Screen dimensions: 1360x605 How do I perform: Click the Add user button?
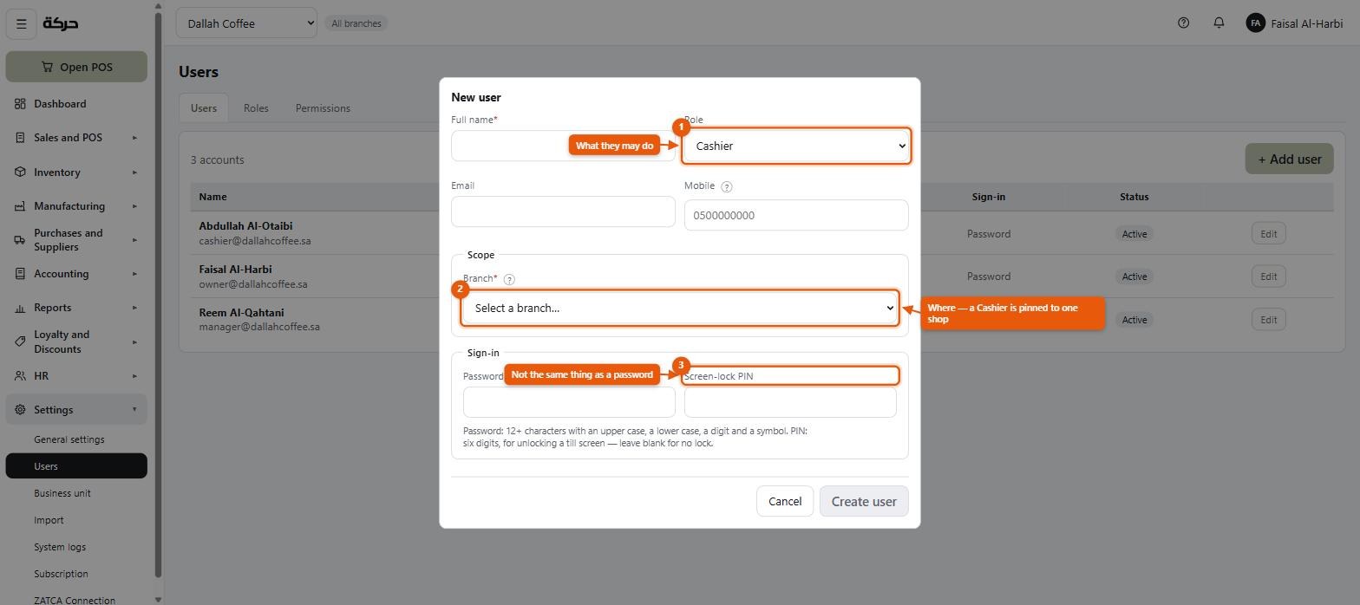click(1289, 159)
